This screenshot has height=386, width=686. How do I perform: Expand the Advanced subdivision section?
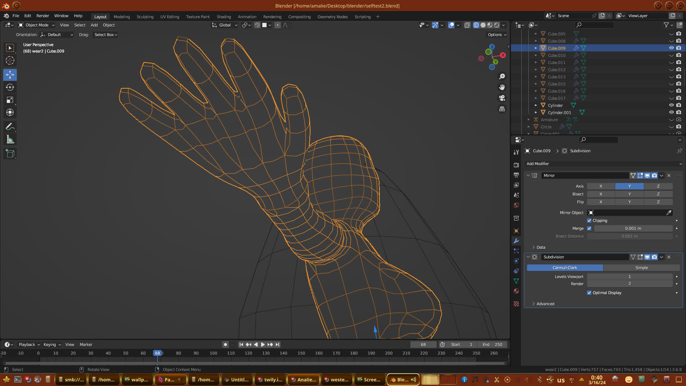545,304
